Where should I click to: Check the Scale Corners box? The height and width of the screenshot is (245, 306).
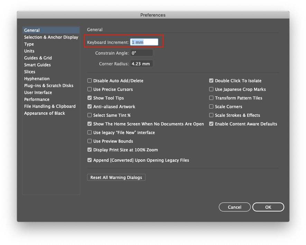coord(211,106)
